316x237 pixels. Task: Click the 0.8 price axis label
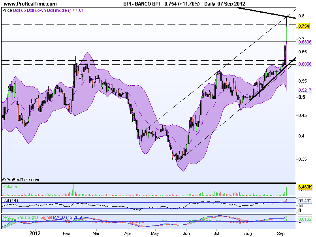(301, 16)
